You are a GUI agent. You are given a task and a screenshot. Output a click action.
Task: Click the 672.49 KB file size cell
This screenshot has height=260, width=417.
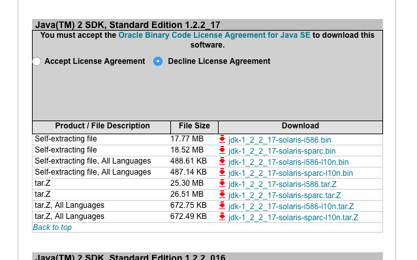click(189, 216)
